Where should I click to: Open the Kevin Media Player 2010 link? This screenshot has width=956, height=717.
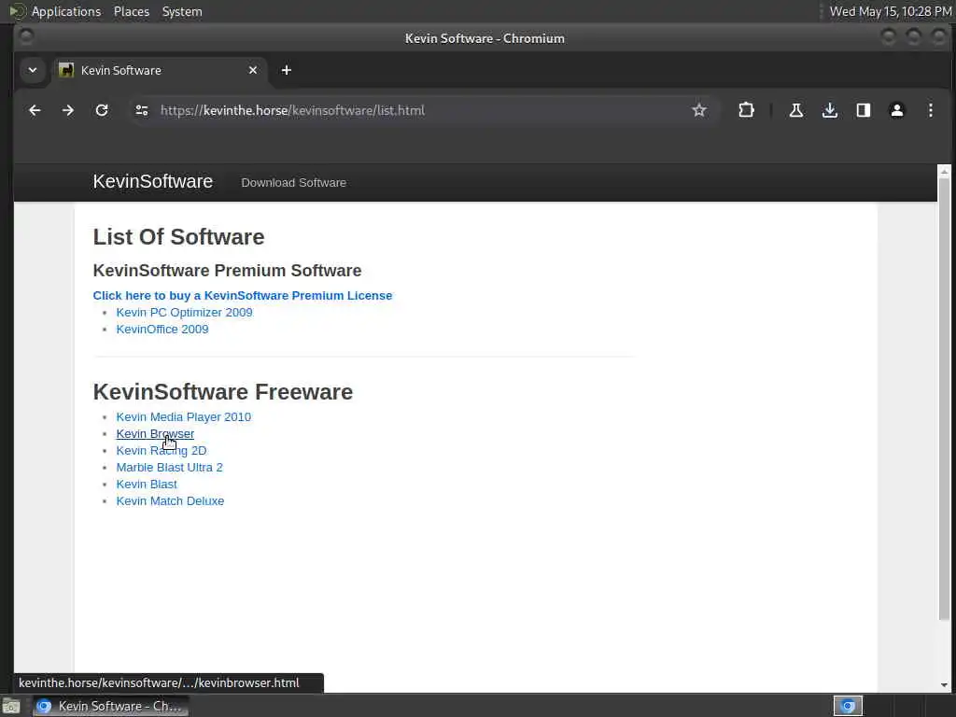[x=183, y=417]
